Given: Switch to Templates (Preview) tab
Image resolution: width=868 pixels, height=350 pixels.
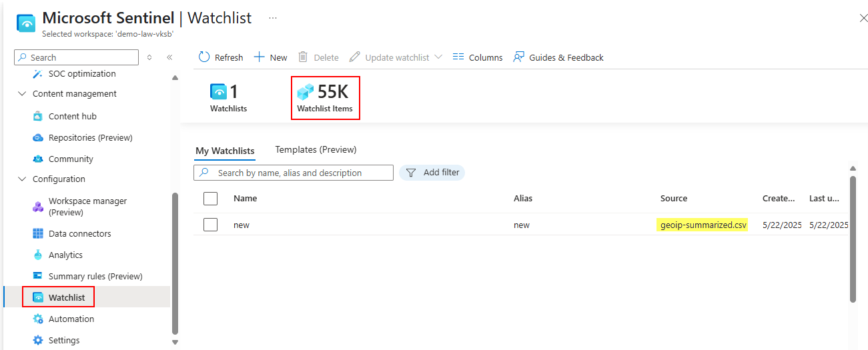Looking at the screenshot, I should 316,149.
